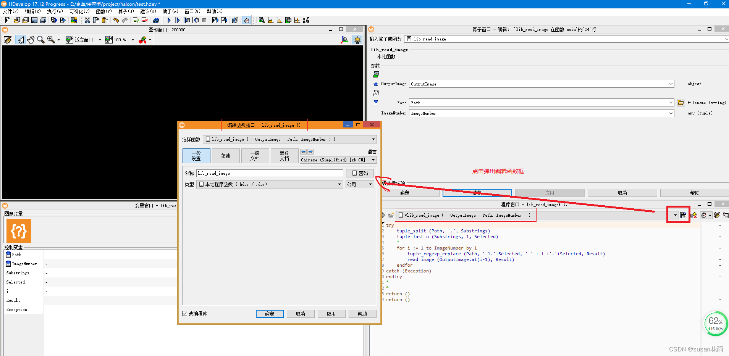Click the zoom-in plus magnifier icon

51,40
